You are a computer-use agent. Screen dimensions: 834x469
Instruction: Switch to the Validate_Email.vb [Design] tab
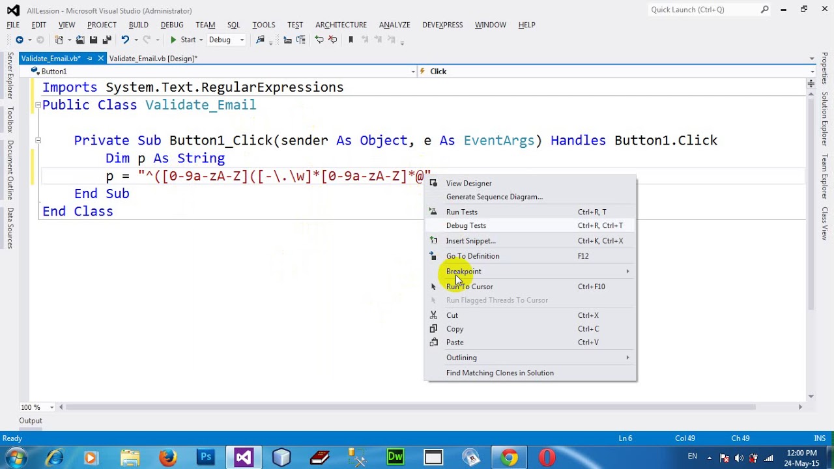[x=153, y=59]
